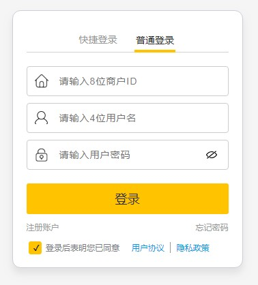The height and width of the screenshot is (285, 258).
Task: Open the 忘记密码 link
Action: pos(212,227)
